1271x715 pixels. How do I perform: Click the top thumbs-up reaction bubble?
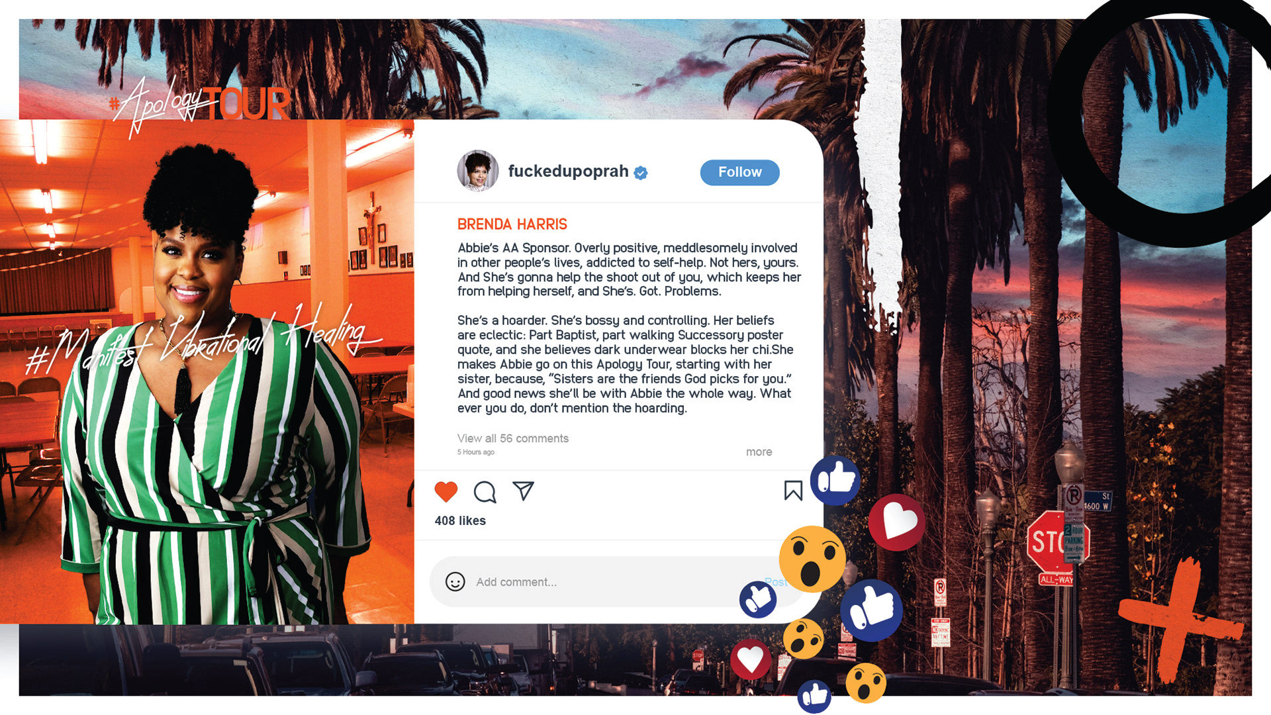[835, 480]
